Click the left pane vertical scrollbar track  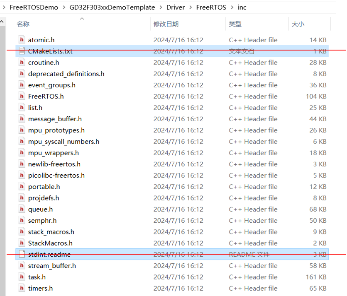coord(2,161)
